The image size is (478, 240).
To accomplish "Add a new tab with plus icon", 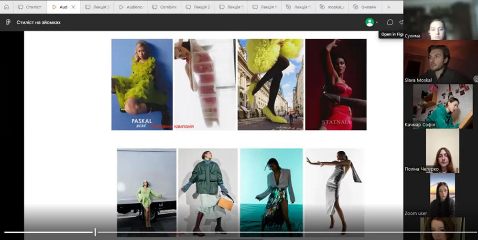I will [x=389, y=7].
